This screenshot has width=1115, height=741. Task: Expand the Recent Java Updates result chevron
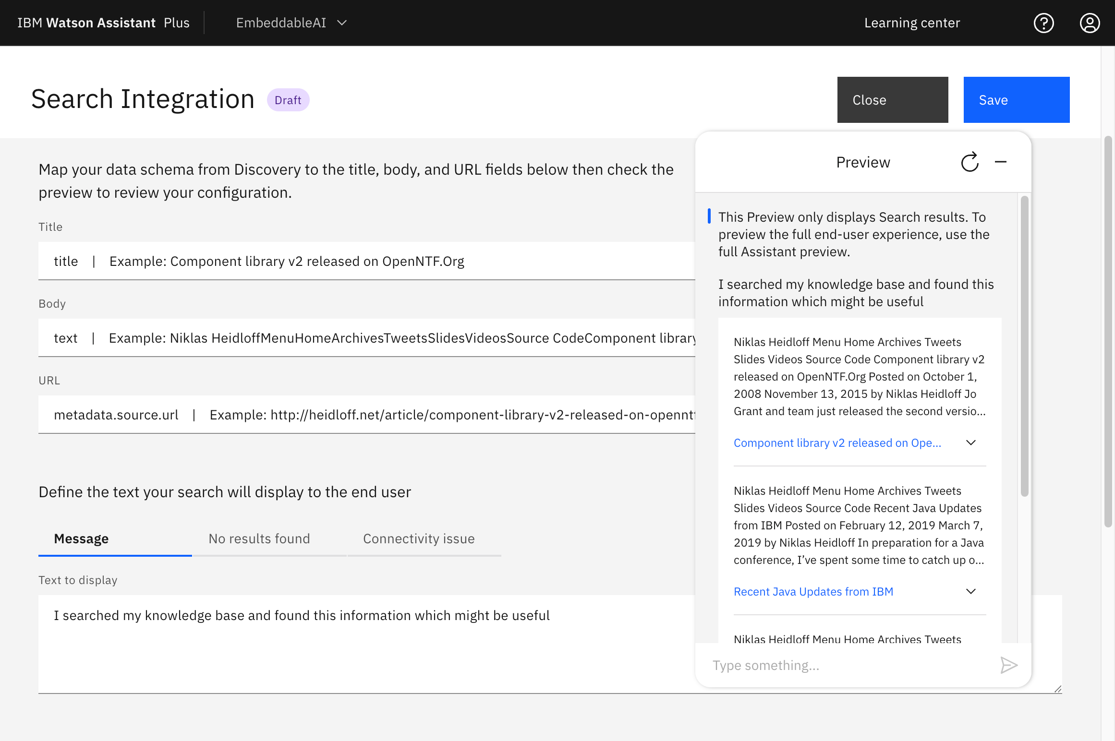[x=970, y=591]
